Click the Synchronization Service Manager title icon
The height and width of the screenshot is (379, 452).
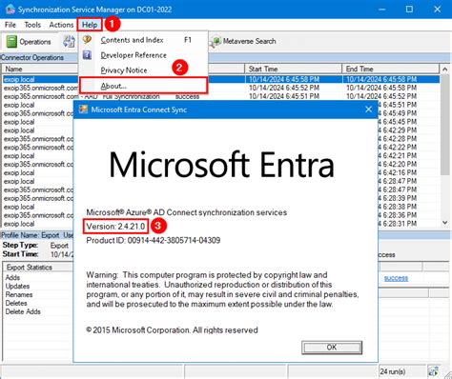click(10, 10)
